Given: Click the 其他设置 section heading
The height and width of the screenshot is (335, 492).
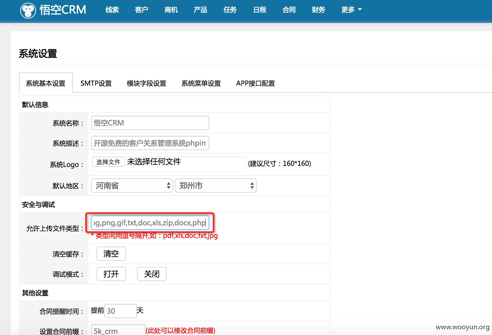Looking at the screenshot, I should point(35,293).
